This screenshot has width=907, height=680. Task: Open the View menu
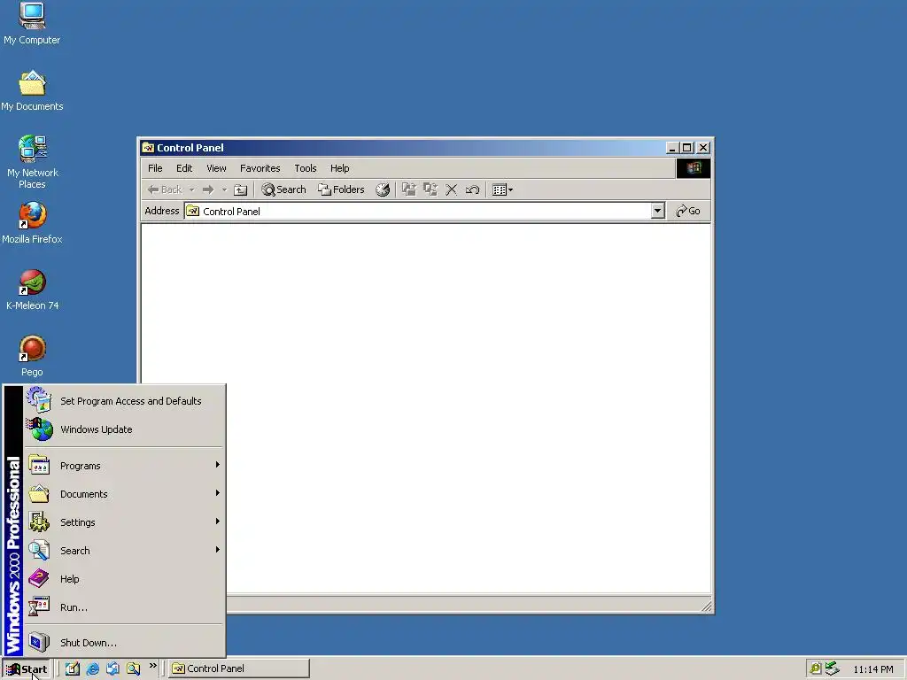coord(216,168)
